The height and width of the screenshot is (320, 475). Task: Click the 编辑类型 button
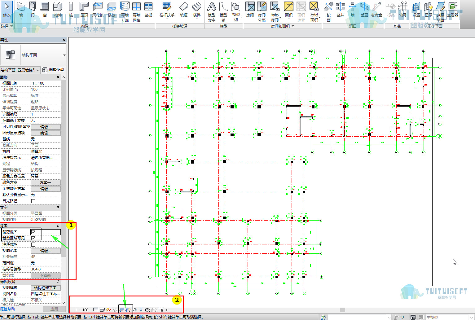click(x=53, y=70)
